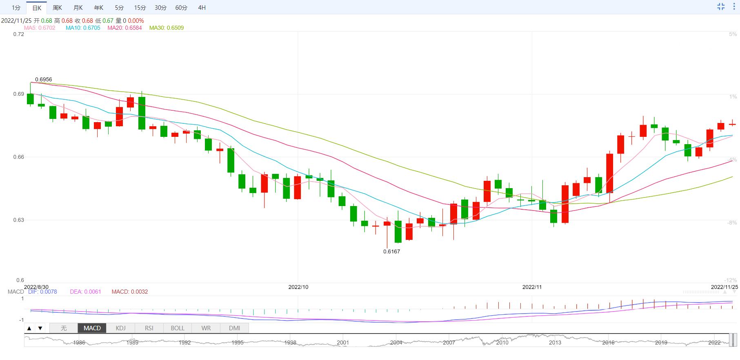Select the RSI indicator button
The width and height of the screenshot is (740, 360).
click(x=149, y=328)
